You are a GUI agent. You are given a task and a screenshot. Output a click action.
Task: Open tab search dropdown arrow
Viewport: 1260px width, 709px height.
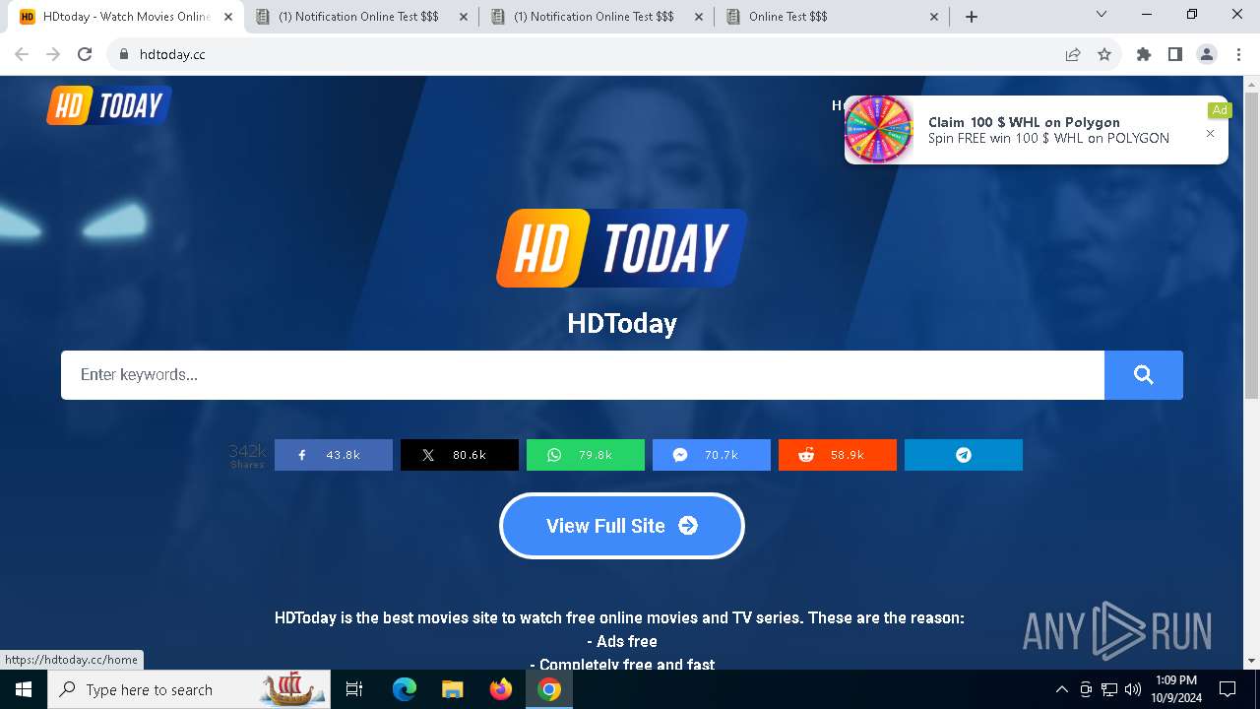(x=1102, y=15)
